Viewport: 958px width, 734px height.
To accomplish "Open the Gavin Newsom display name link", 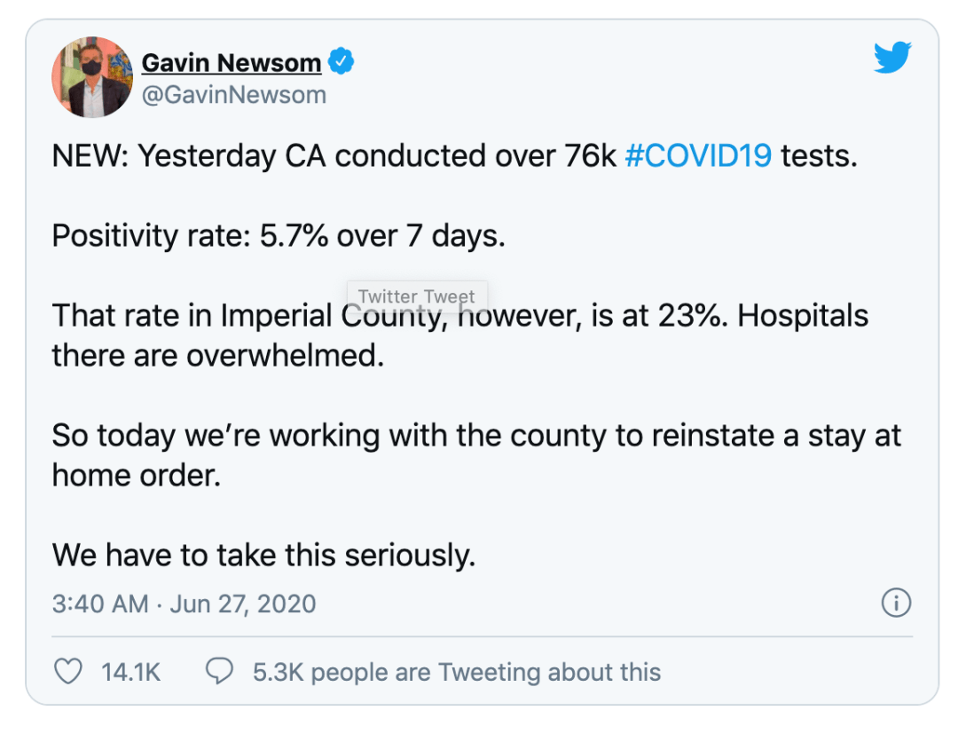I will click(x=232, y=63).
